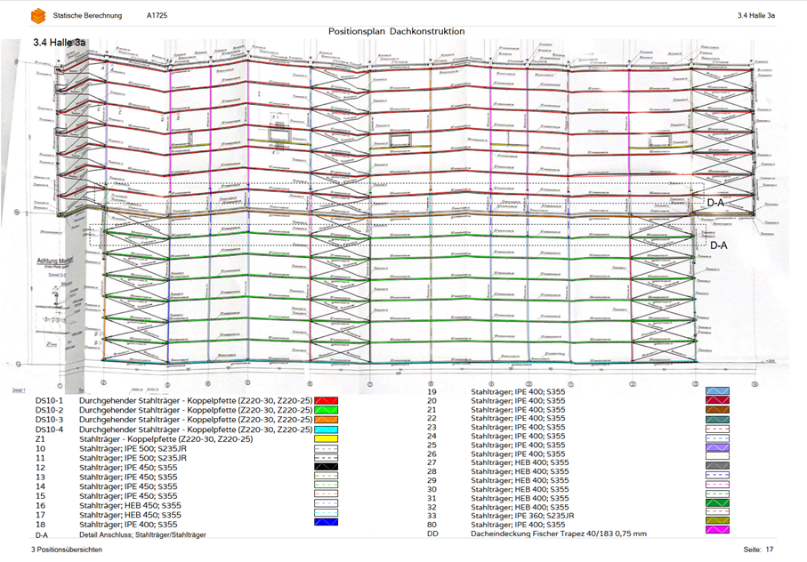Click the 'Seite: 17' page number
Viewport: 807px width, 562px height.
click(x=758, y=550)
